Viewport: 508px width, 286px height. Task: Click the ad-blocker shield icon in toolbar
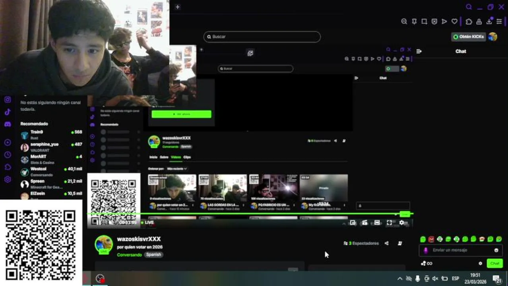tap(434, 21)
